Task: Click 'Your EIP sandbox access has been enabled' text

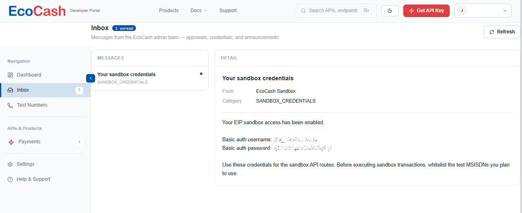Action: [273, 122]
